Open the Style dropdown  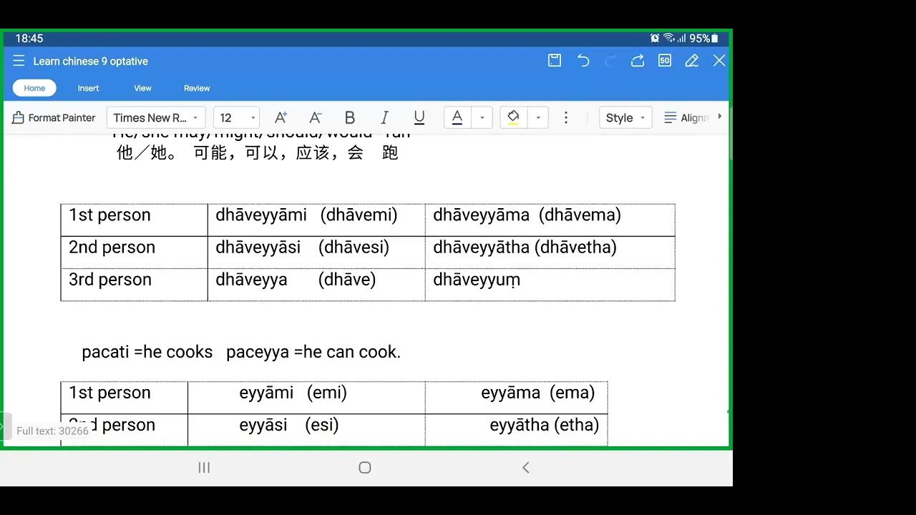625,118
